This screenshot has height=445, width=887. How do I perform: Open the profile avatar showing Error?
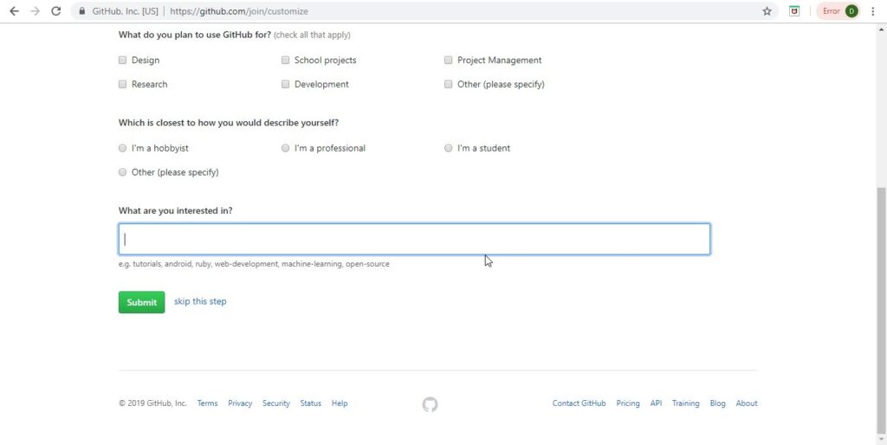pyautogui.click(x=838, y=10)
